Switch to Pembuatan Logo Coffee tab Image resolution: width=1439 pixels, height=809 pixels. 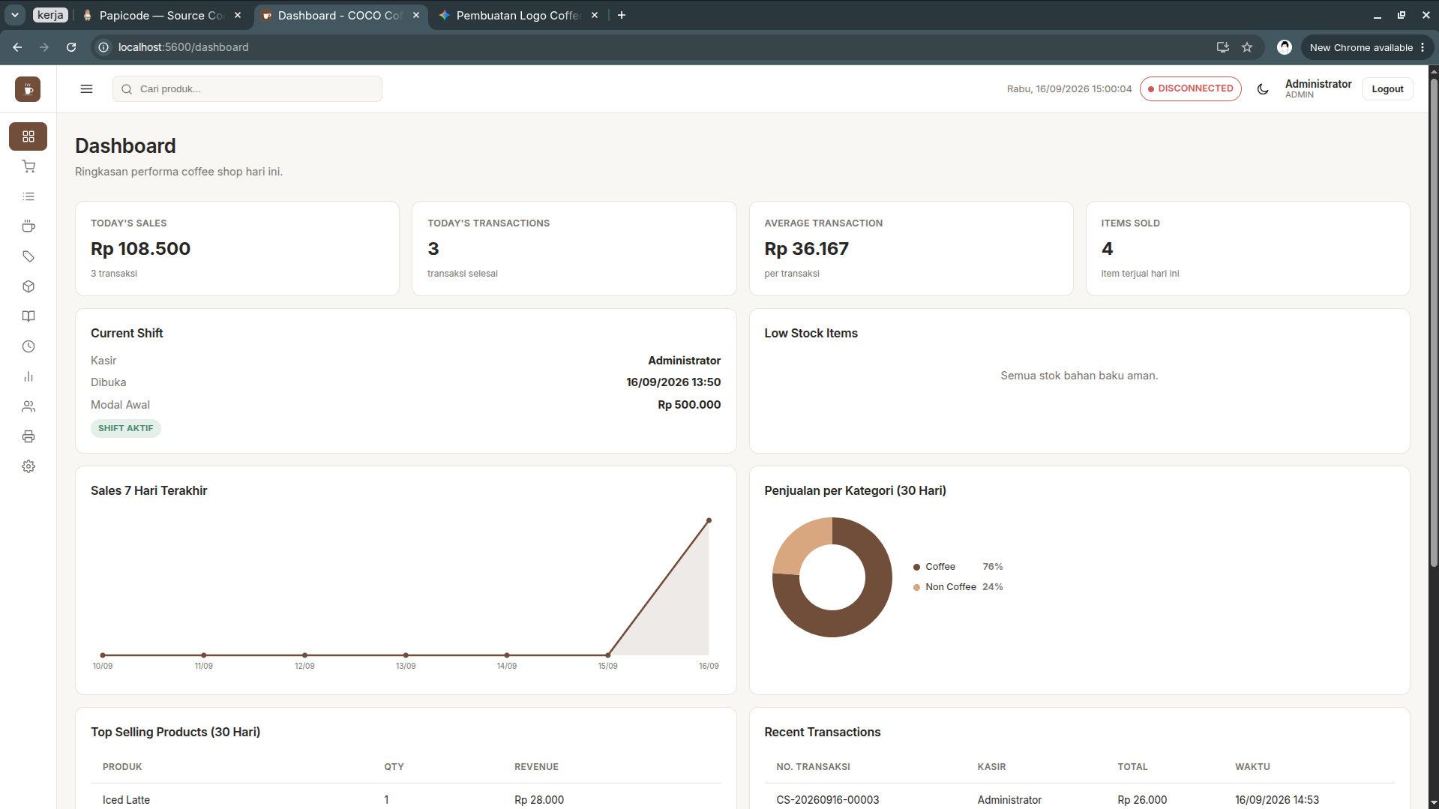pyautogui.click(x=518, y=15)
